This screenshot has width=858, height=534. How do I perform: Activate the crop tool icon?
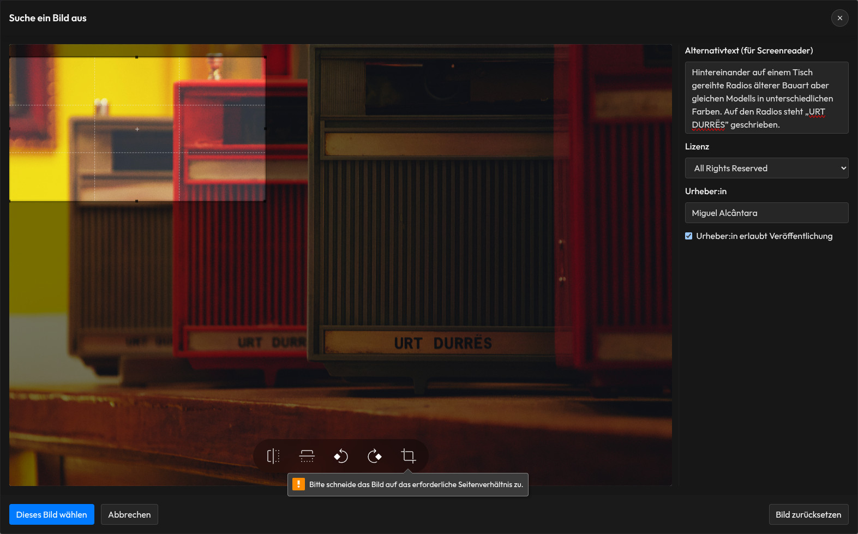coord(409,456)
